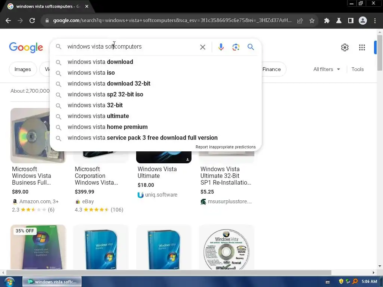Focus the address bar URL

172,21
